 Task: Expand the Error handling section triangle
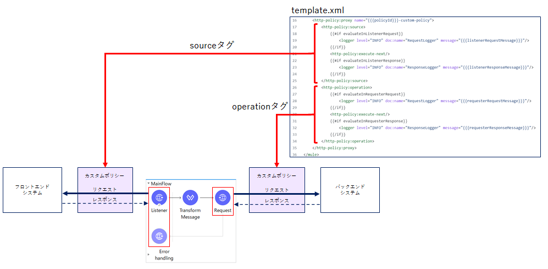click(148, 255)
